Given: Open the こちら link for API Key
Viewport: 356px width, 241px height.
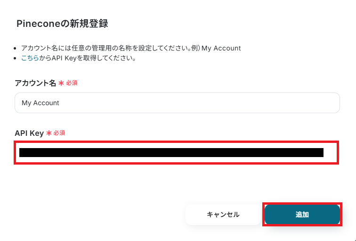Looking at the screenshot, I should (x=30, y=58).
